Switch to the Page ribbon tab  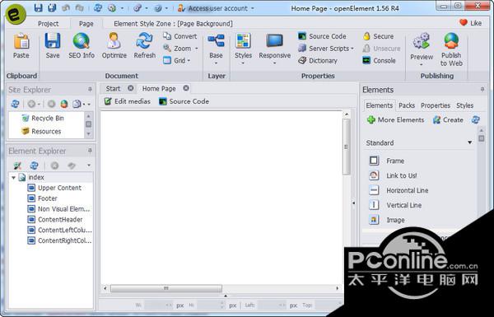coord(86,24)
